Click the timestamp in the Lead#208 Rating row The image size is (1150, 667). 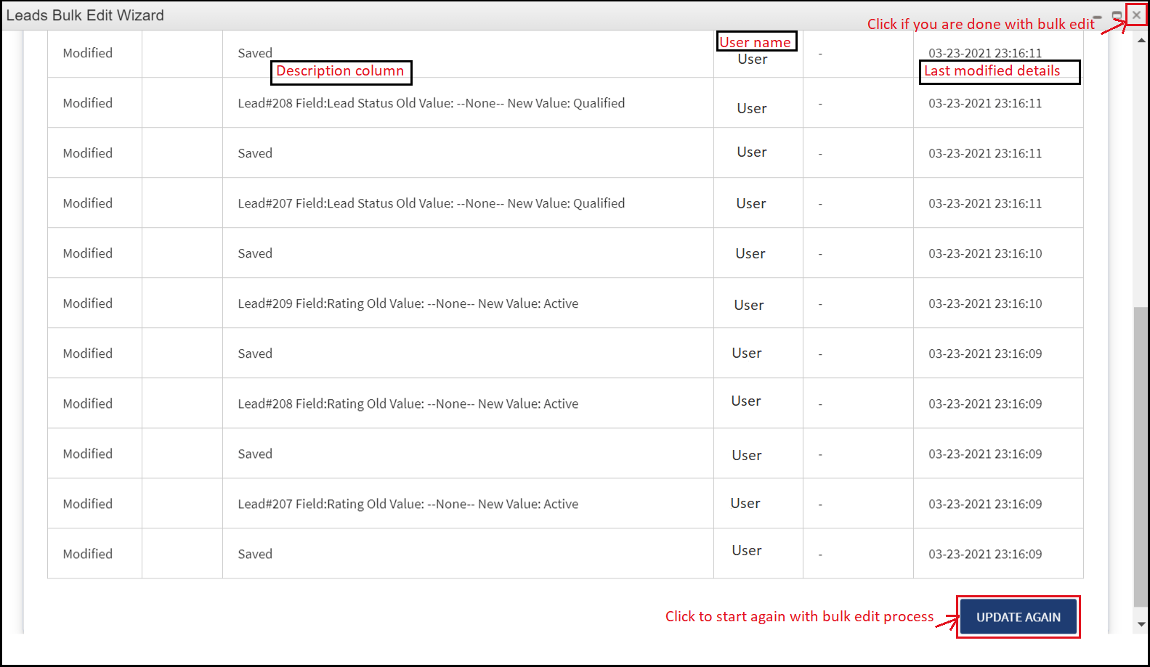point(985,404)
